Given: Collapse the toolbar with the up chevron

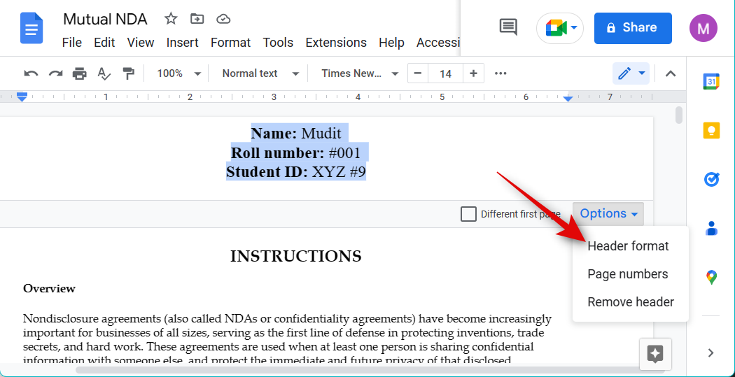Looking at the screenshot, I should click(670, 73).
